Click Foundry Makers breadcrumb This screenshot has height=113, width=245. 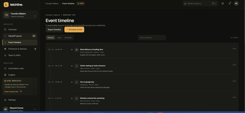[52, 3]
